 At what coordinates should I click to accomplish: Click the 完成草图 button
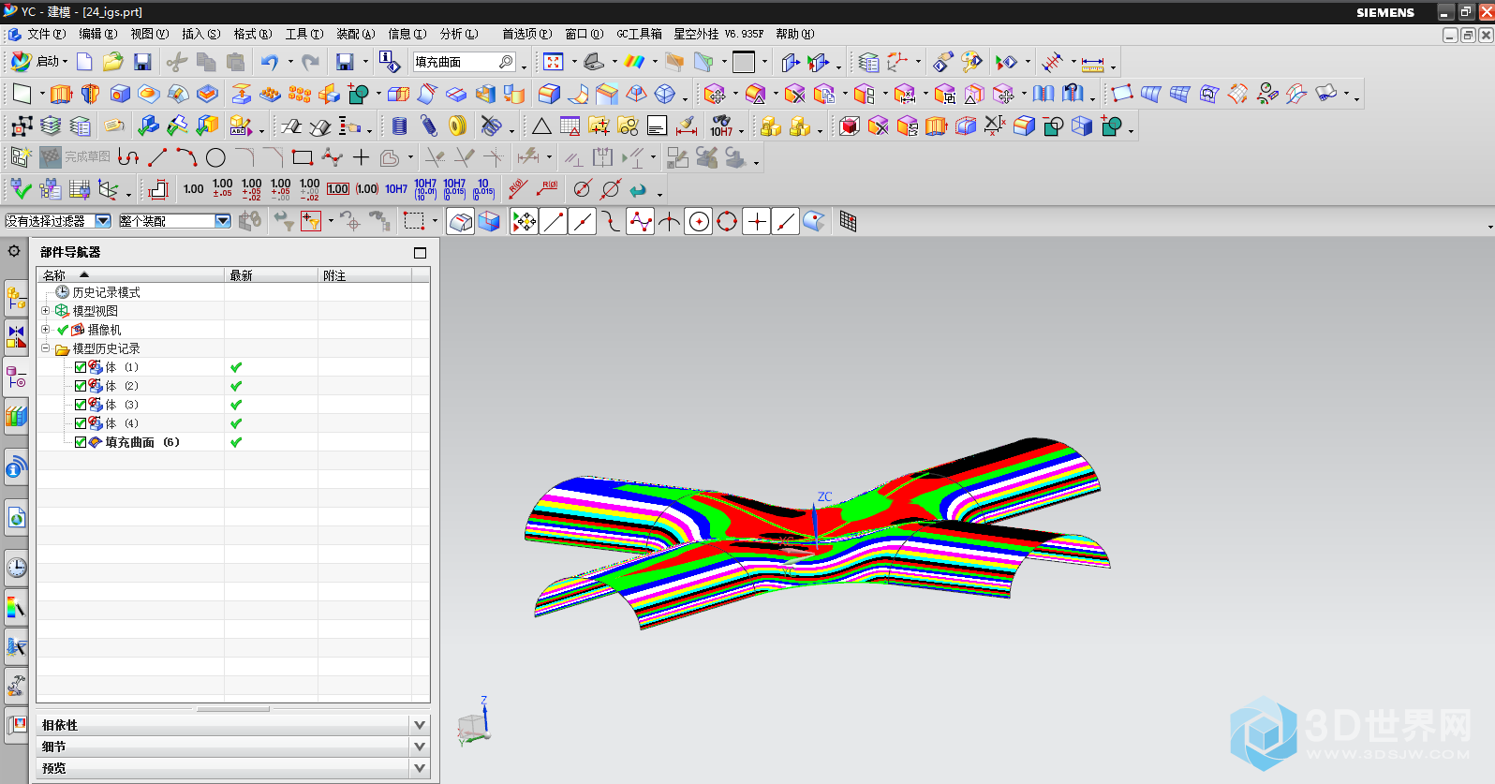coord(76,157)
